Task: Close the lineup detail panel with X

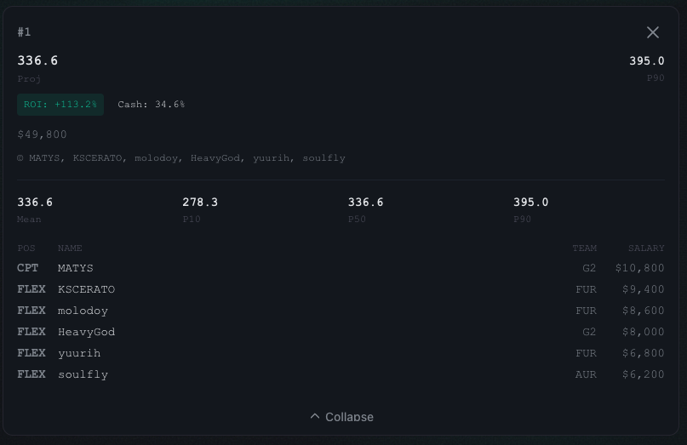Action: click(653, 32)
